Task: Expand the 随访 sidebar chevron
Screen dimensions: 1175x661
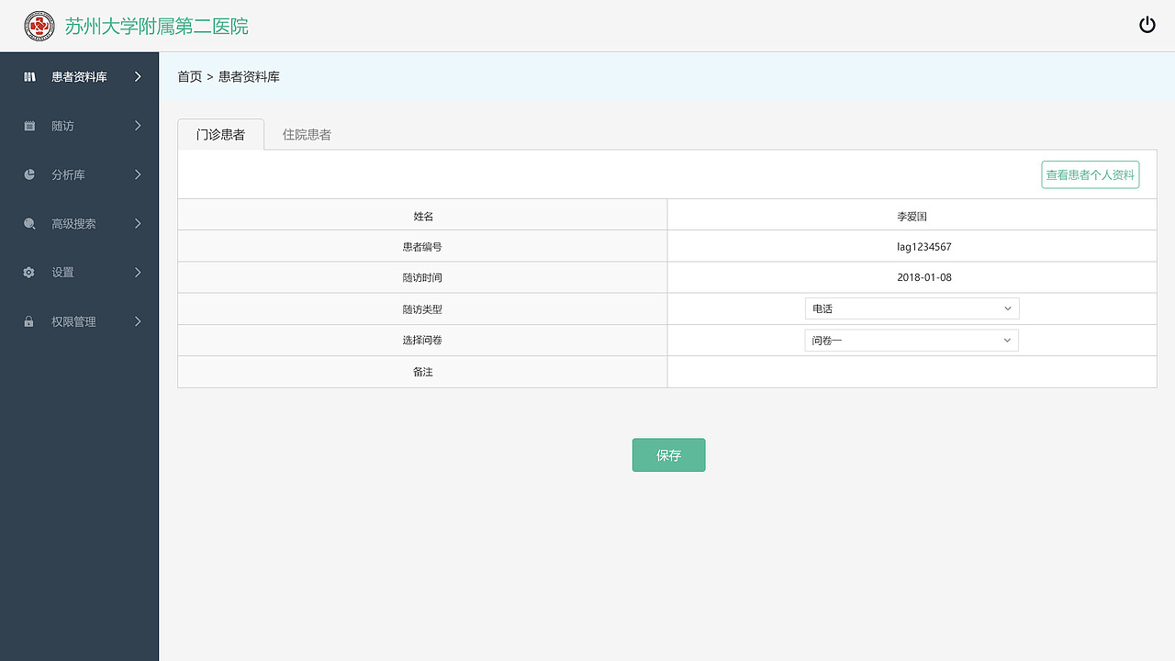Action: pyautogui.click(x=138, y=126)
